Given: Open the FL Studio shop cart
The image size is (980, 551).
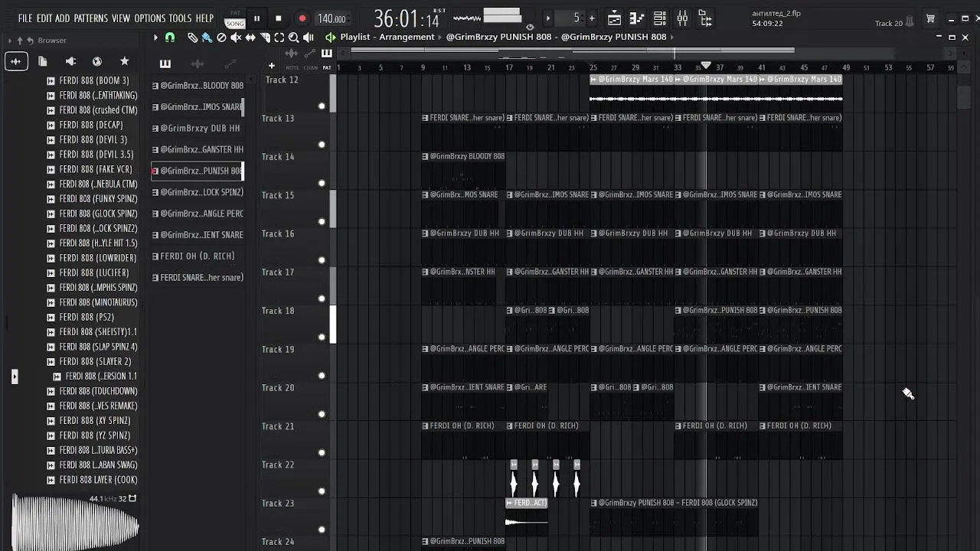Looking at the screenshot, I should (930, 19).
